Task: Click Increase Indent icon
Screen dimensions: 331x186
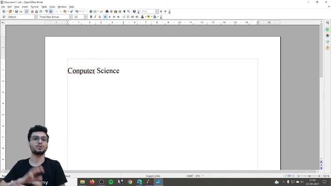Action: click(137, 17)
